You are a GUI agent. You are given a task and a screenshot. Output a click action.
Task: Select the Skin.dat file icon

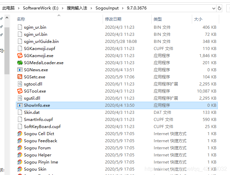click(x=20, y=112)
